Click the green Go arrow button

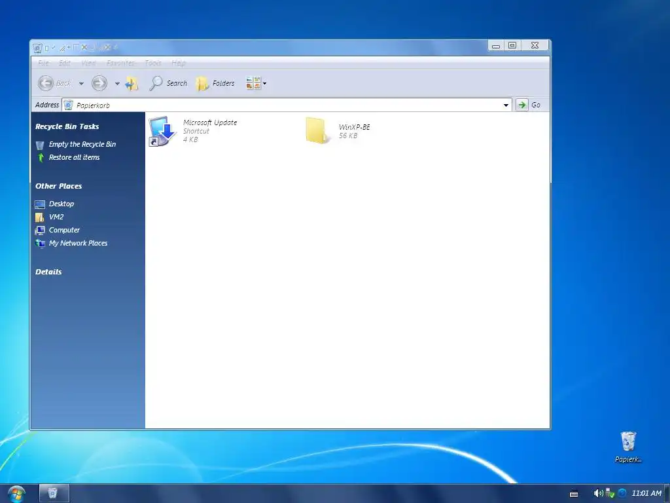coord(521,105)
